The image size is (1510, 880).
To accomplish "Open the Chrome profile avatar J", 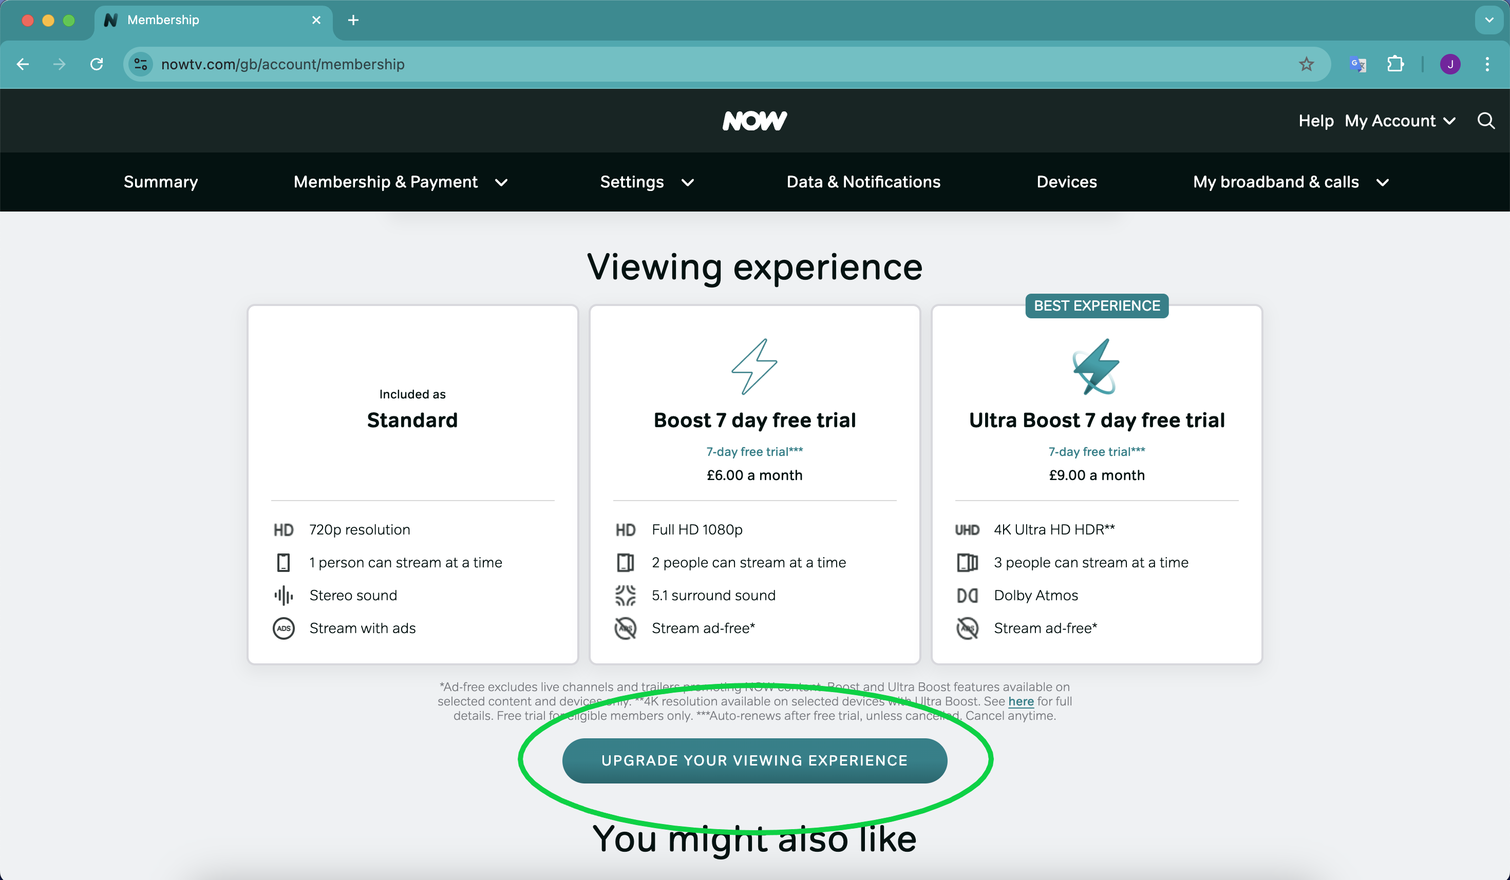I will point(1450,64).
